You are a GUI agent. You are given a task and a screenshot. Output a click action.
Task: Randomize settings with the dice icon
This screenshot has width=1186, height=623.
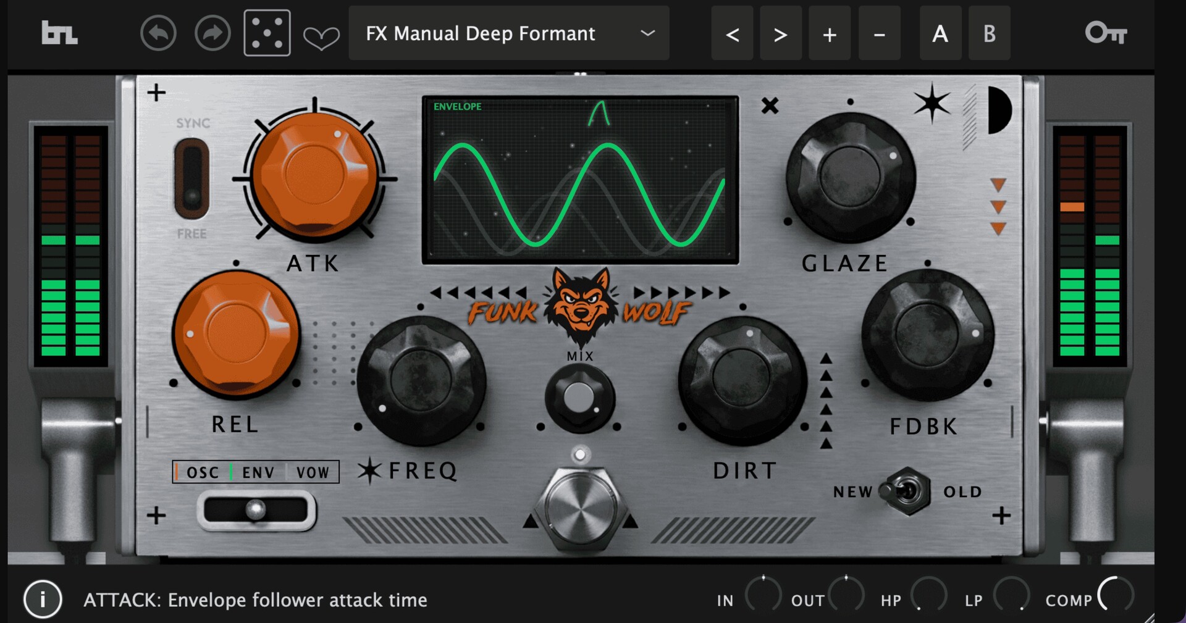267,33
